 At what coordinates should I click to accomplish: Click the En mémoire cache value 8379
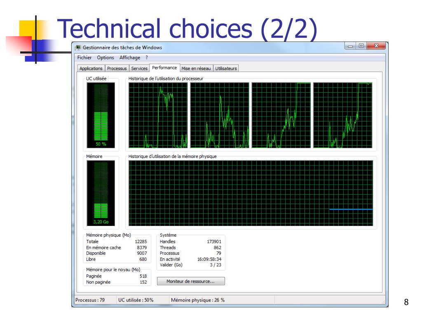pyautogui.click(x=142, y=247)
